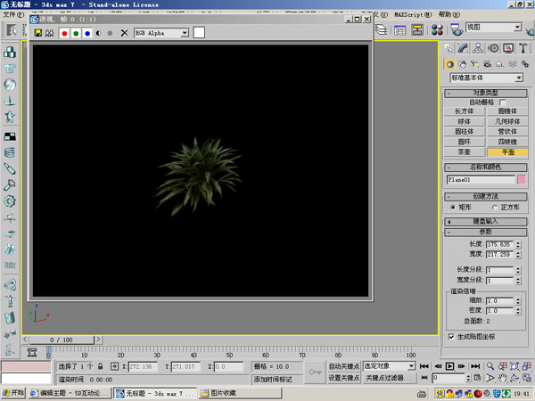
Task: Open the 文件 menu
Action: pos(13,14)
